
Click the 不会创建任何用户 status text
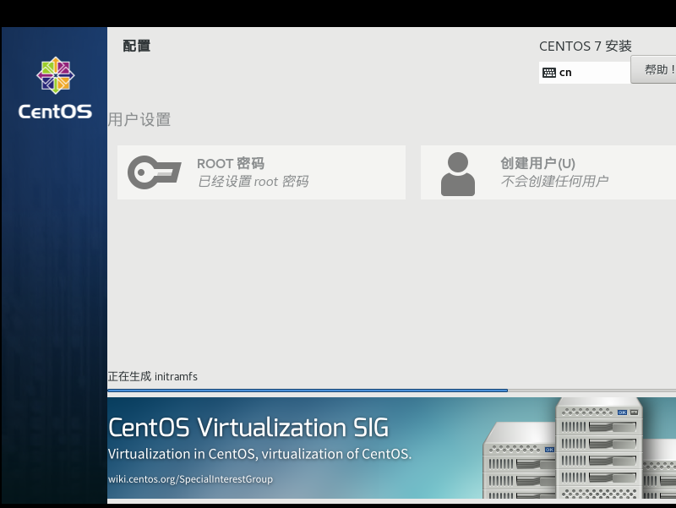click(x=554, y=181)
